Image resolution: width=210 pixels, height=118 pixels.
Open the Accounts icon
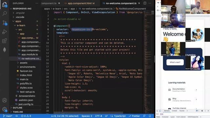click(5, 100)
